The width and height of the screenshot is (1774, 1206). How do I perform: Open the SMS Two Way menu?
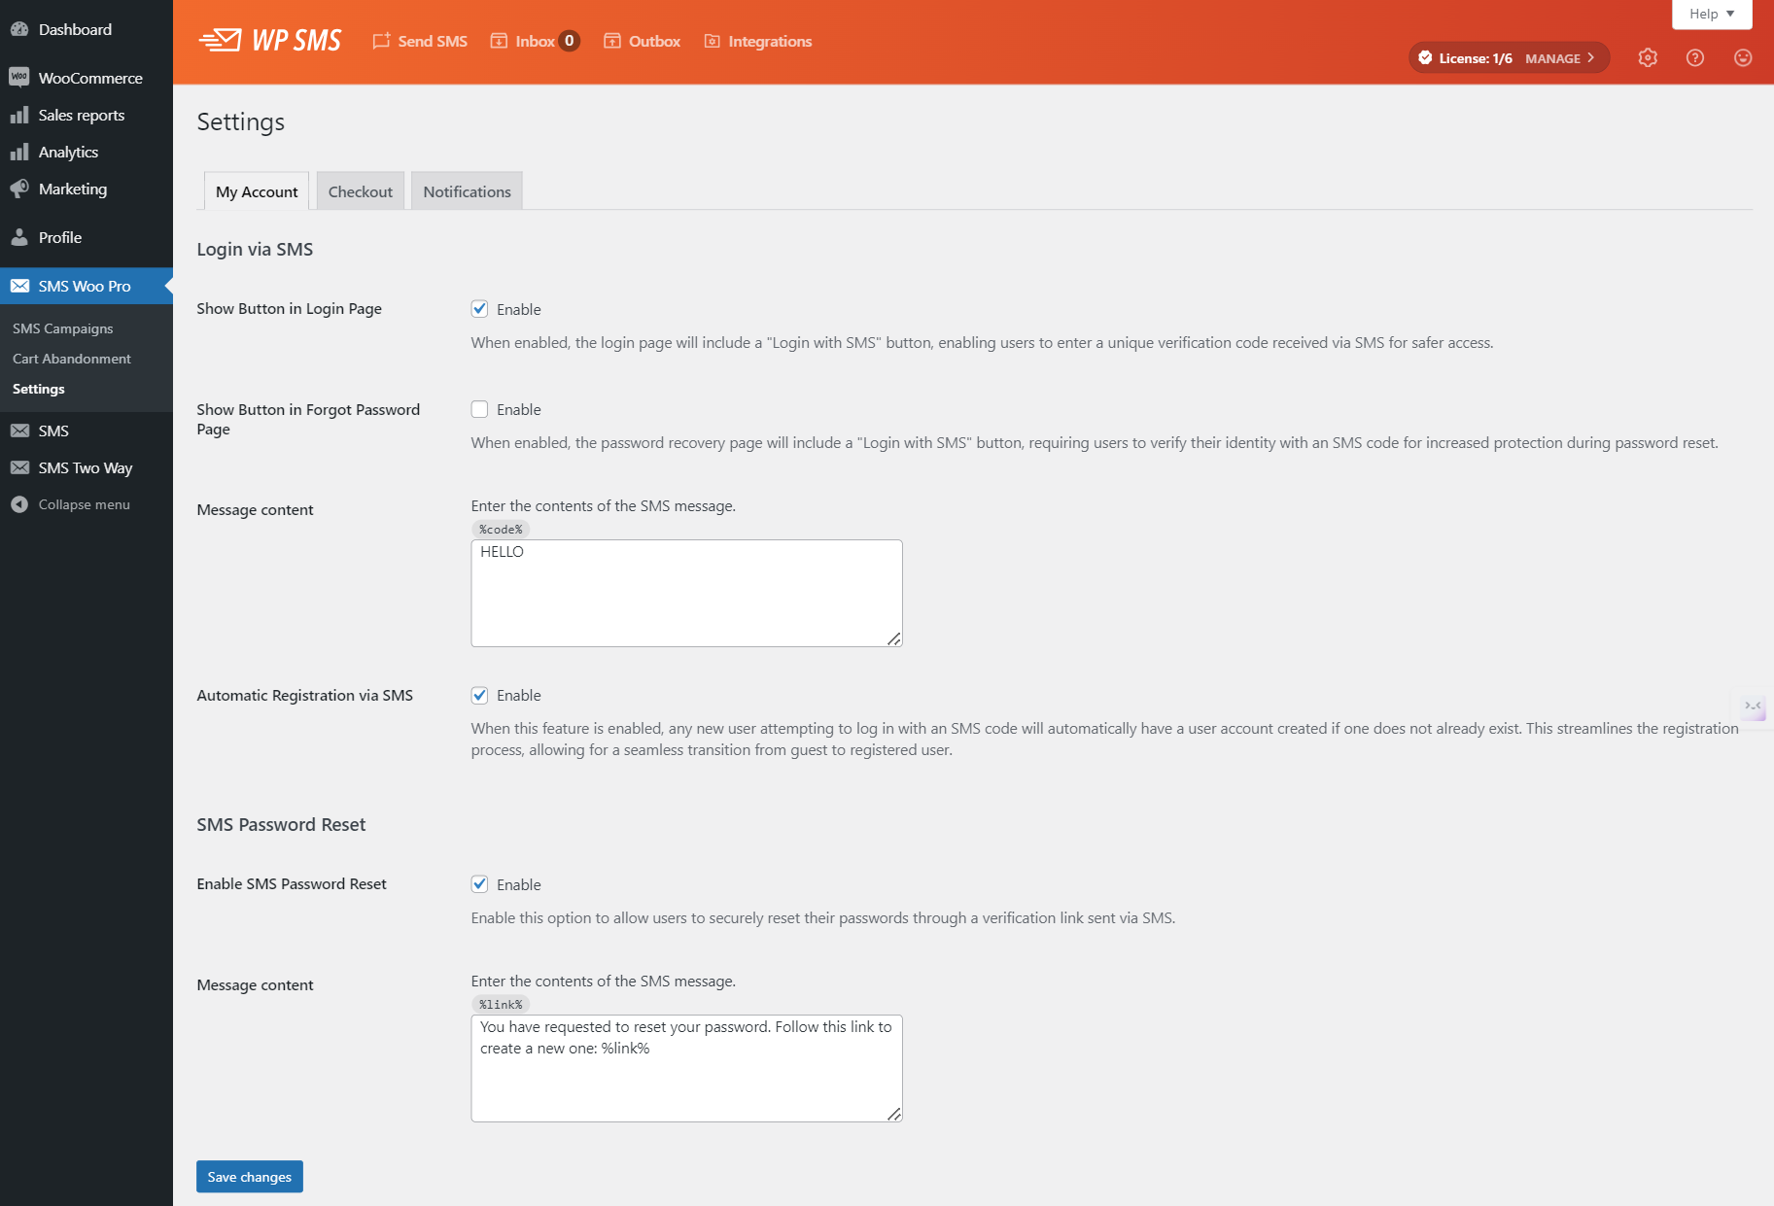click(x=87, y=467)
